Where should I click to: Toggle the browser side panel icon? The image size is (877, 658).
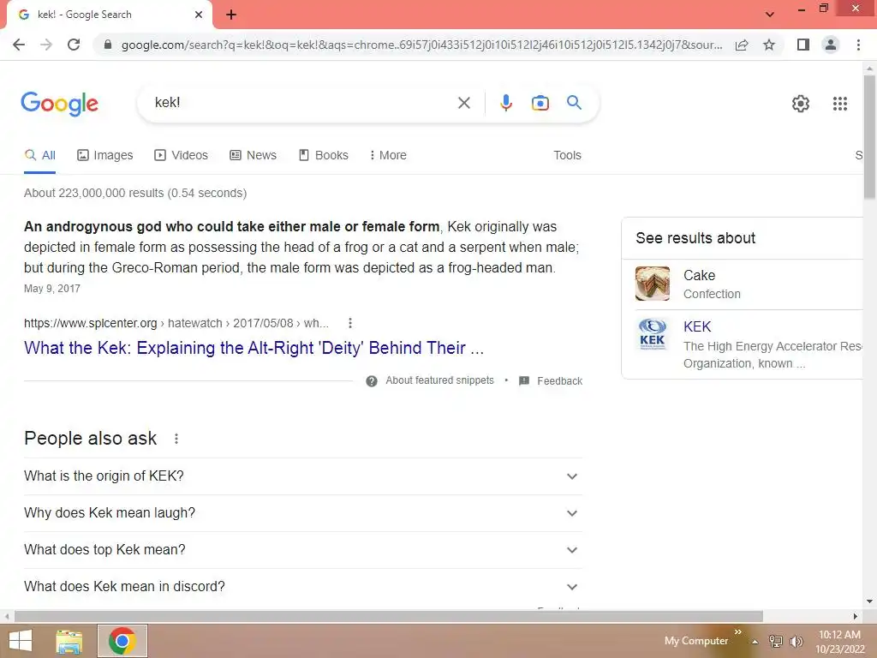pos(803,45)
